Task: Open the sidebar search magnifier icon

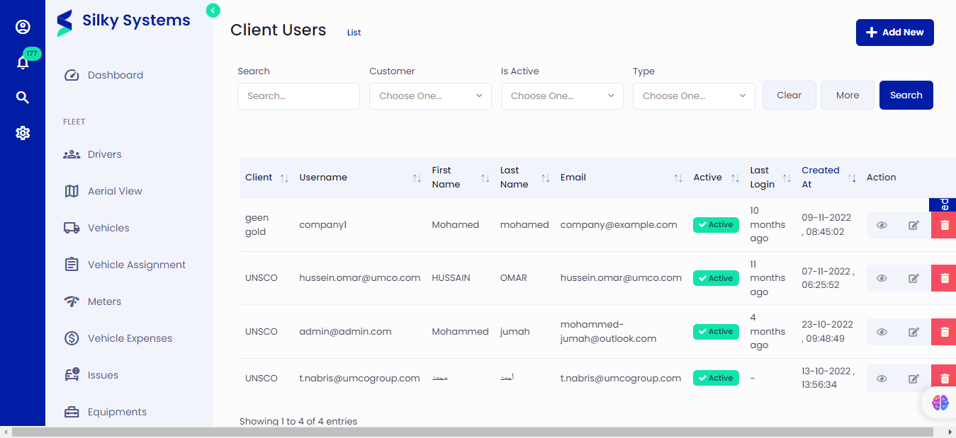Action: (23, 97)
